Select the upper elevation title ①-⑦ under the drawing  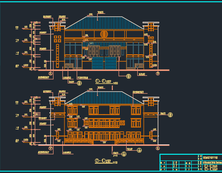(x=103, y=81)
